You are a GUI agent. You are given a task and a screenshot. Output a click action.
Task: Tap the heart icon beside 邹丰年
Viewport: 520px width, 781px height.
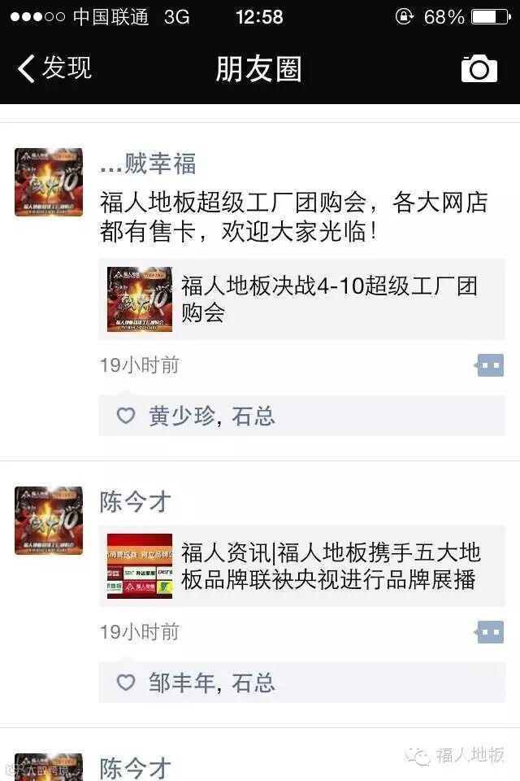point(125,683)
